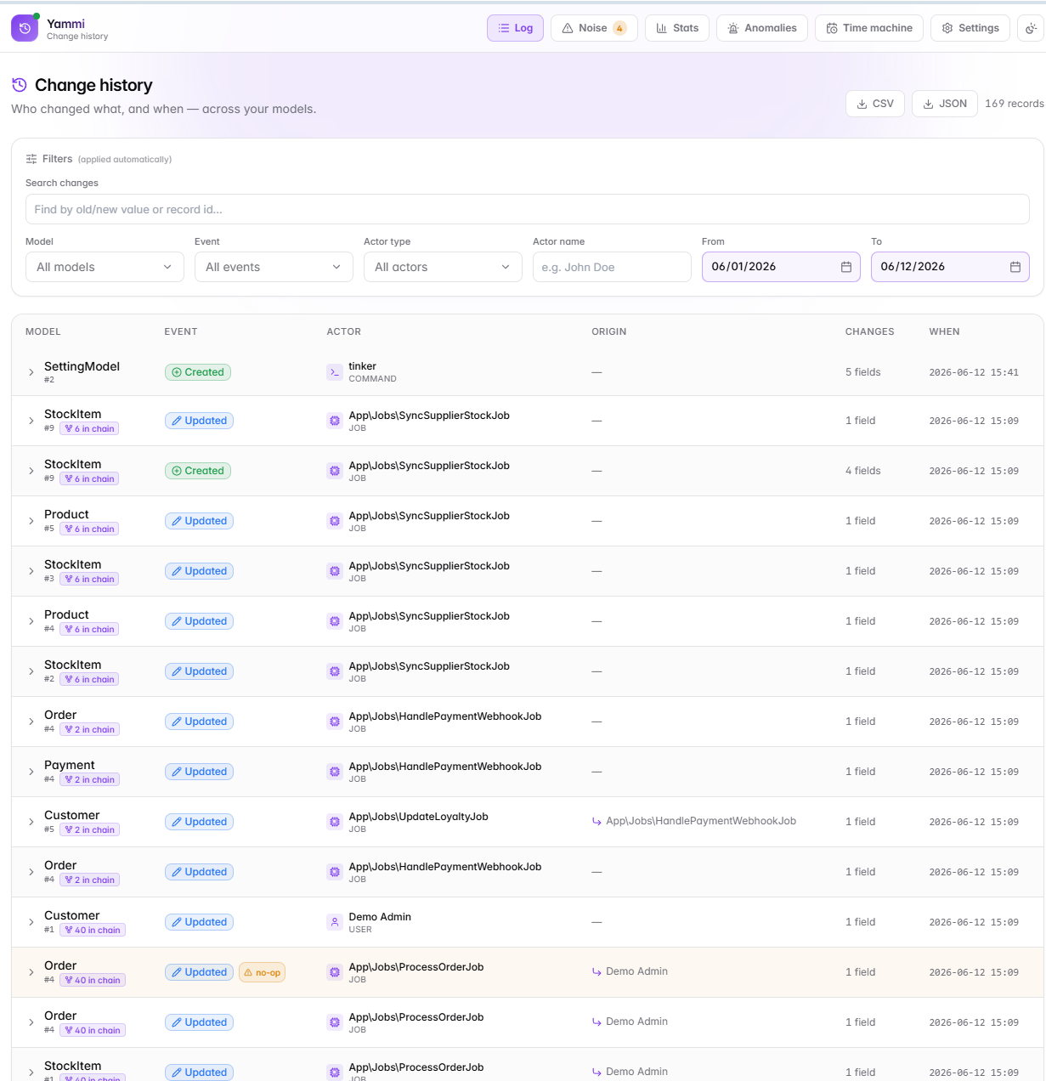Click the 4 fields value

coord(862,471)
